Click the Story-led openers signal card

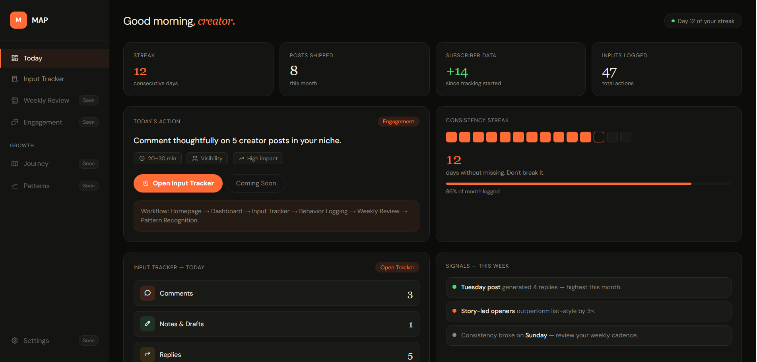pos(589,311)
